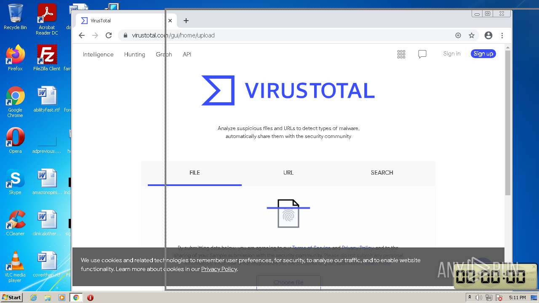Show hidden system tray icons
This screenshot has width=539, height=303.
(470, 298)
